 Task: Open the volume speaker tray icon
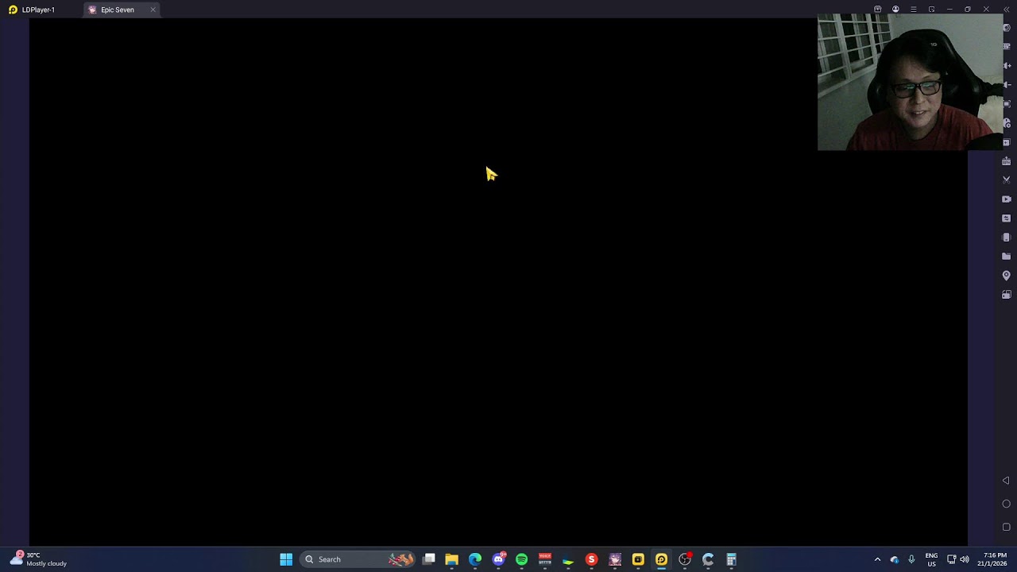coord(965,559)
